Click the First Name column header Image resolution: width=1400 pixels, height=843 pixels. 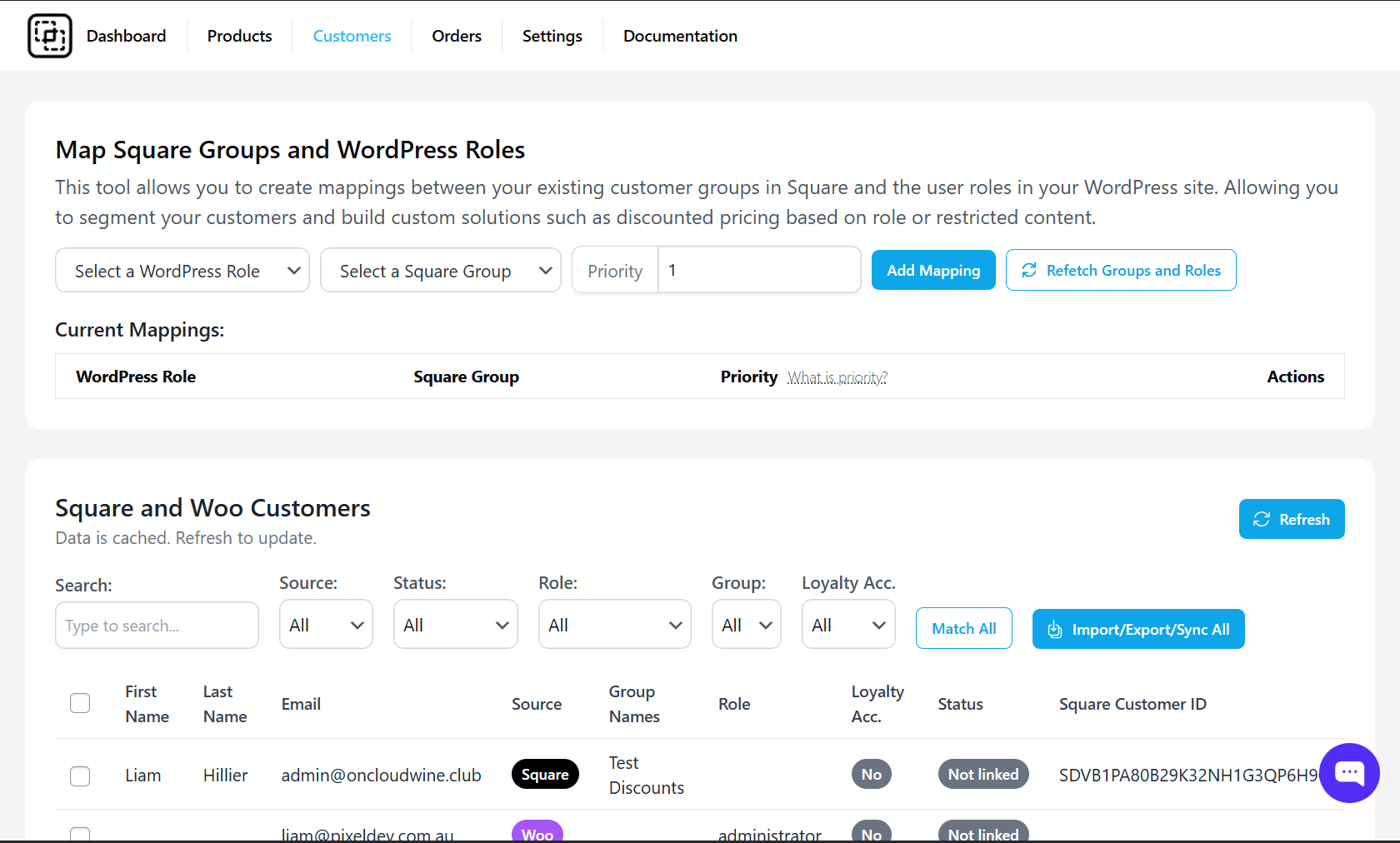coord(147,704)
